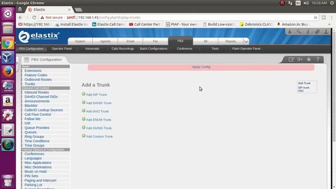336x189 pixels.
Task: Open Amazon launcher in dock
Action: click(x=8, y=101)
